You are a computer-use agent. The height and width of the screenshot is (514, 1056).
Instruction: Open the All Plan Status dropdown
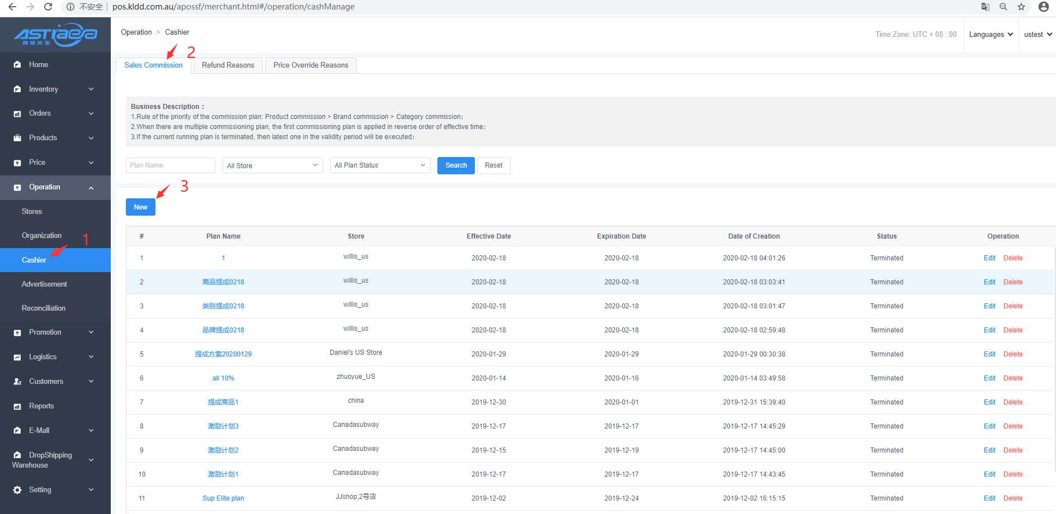(380, 165)
